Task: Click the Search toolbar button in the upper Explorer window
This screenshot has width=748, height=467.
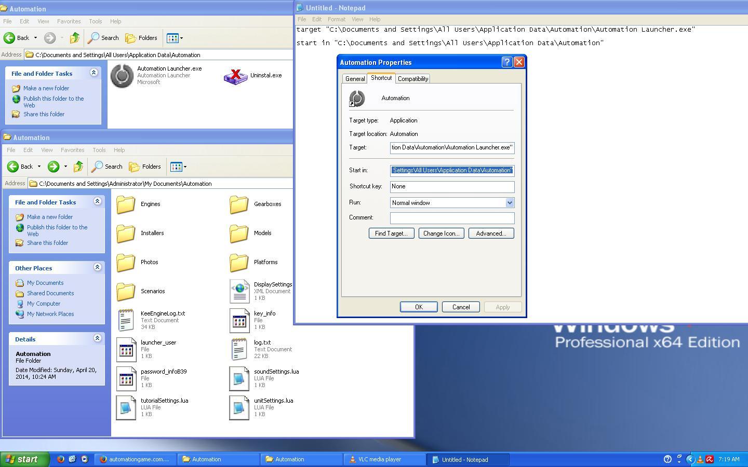Action: pos(103,38)
